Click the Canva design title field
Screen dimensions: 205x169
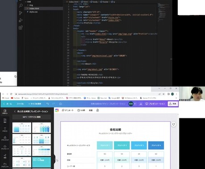(x=108, y=104)
